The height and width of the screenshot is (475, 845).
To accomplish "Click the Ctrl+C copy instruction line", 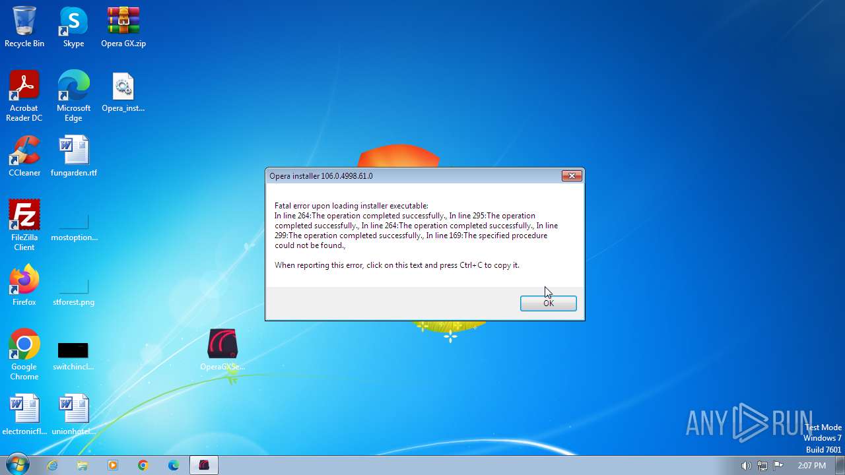I will 397,265.
